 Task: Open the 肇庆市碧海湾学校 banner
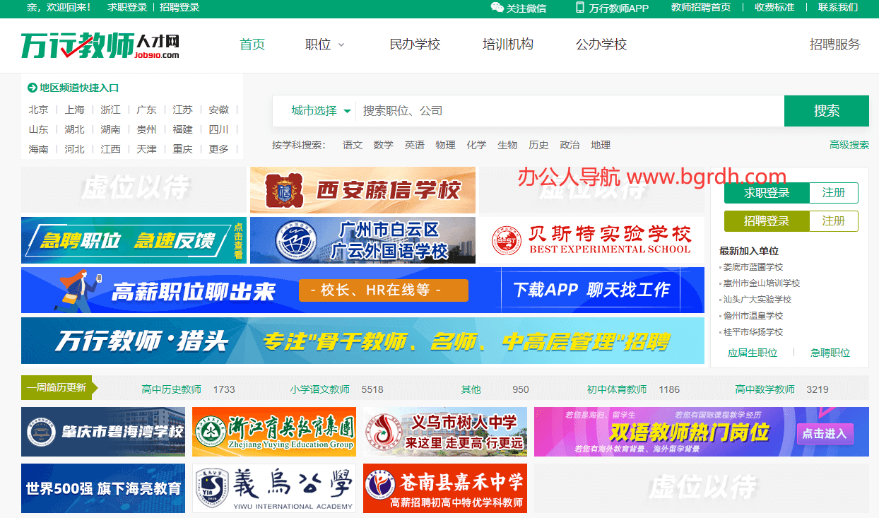(103, 432)
